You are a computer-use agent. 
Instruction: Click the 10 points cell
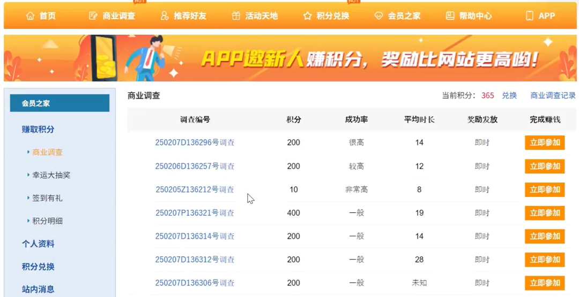click(294, 189)
